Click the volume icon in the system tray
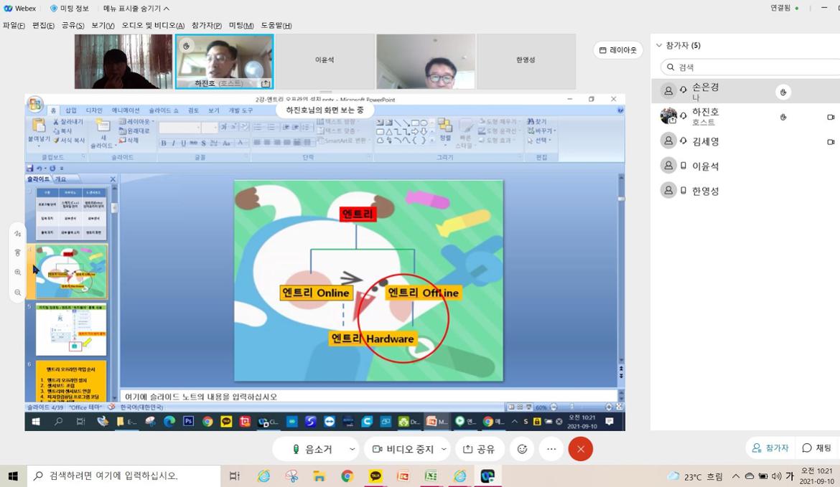The height and width of the screenshot is (487, 840). click(777, 476)
